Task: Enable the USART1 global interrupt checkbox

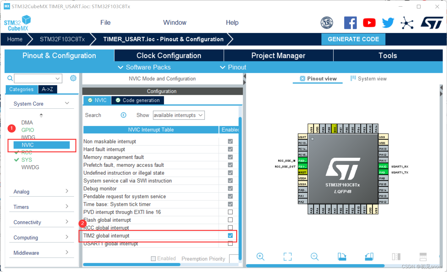Action: (230, 243)
